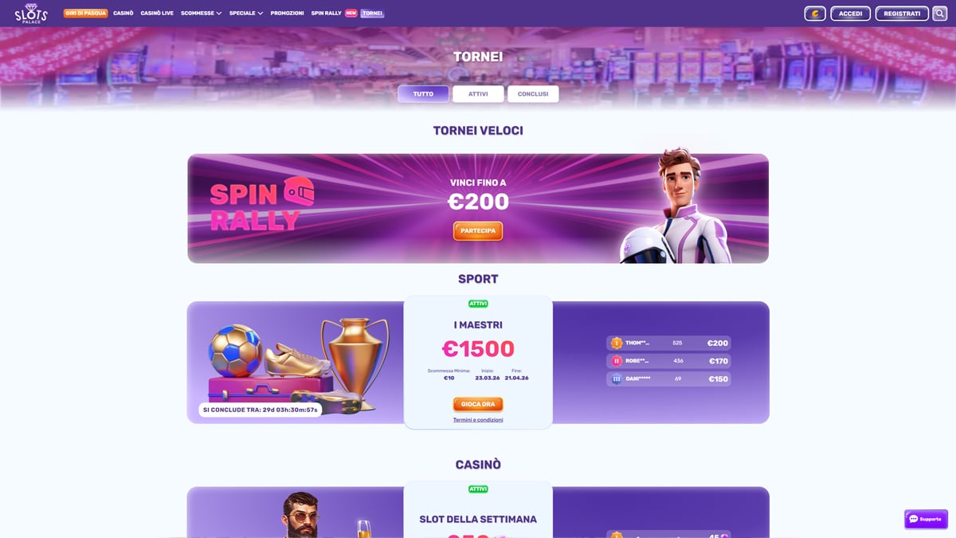Select the Attivi filter
This screenshot has width=956, height=538.
[478, 94]
